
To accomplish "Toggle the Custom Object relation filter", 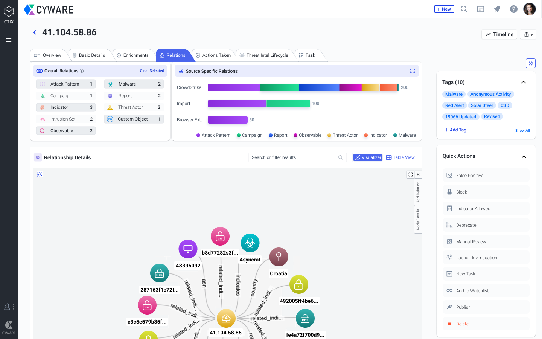I will [x=134, y=119].
